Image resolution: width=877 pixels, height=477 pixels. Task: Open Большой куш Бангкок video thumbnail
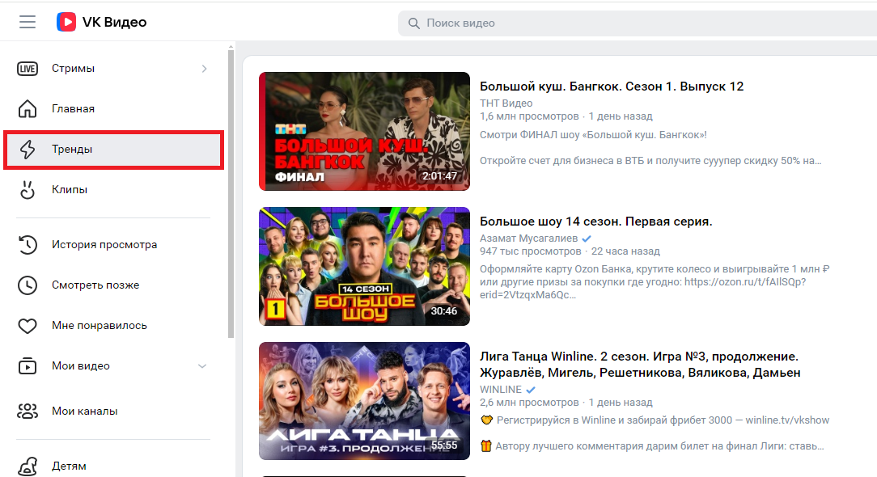coord(364,131)
